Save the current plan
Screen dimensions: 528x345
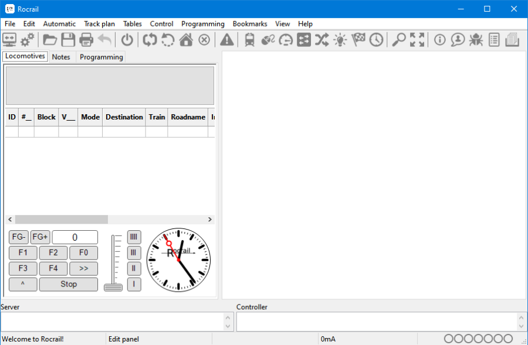coord(68,39)
